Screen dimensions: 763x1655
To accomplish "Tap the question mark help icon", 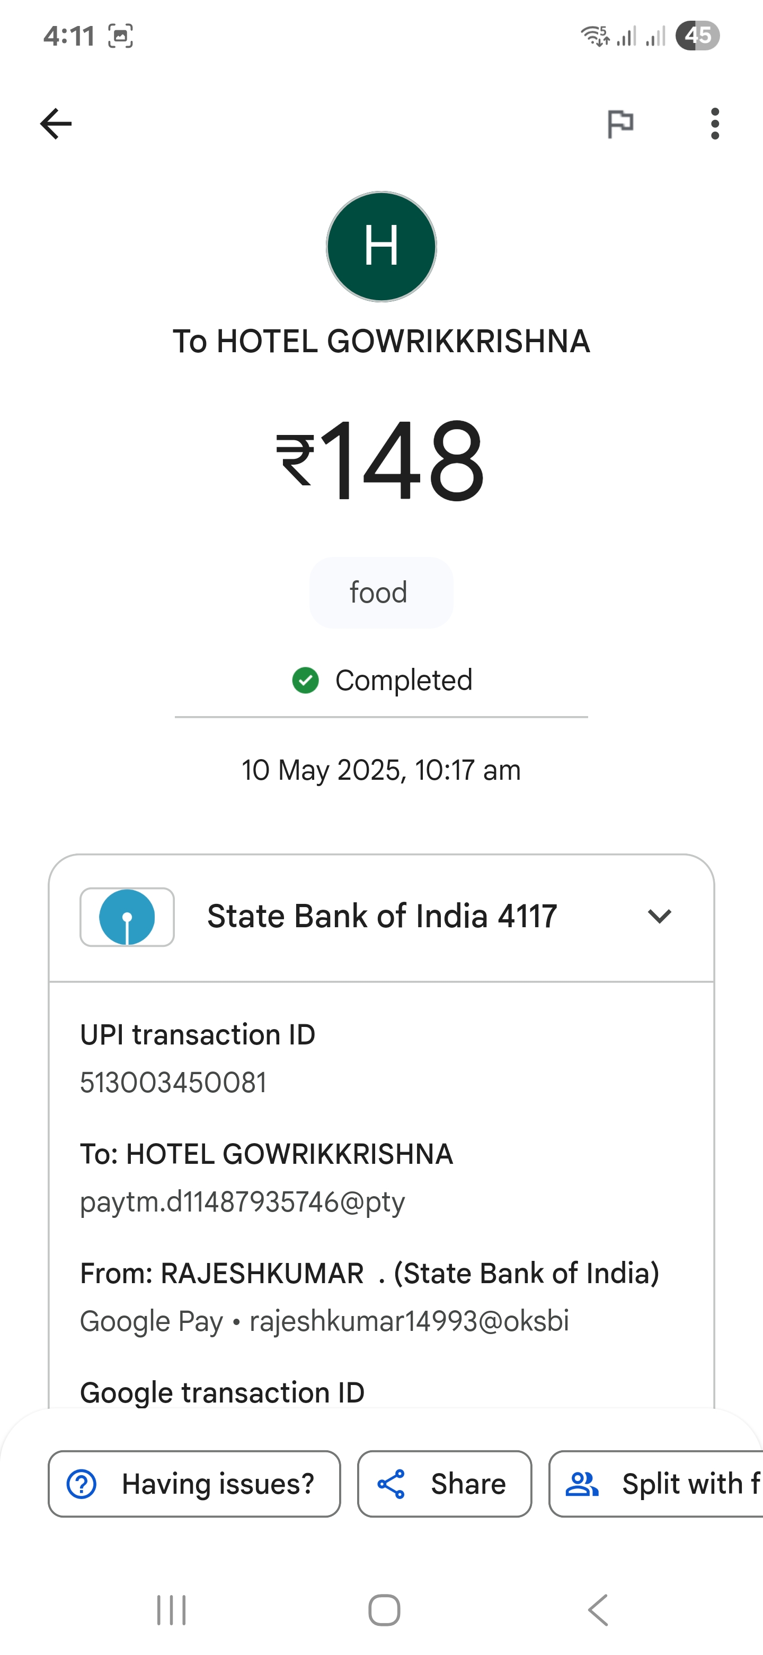I will 82,1484.
